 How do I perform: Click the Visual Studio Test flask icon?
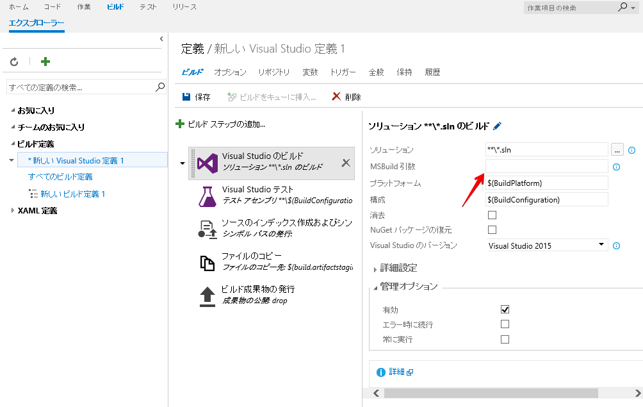tap(208, 197)
